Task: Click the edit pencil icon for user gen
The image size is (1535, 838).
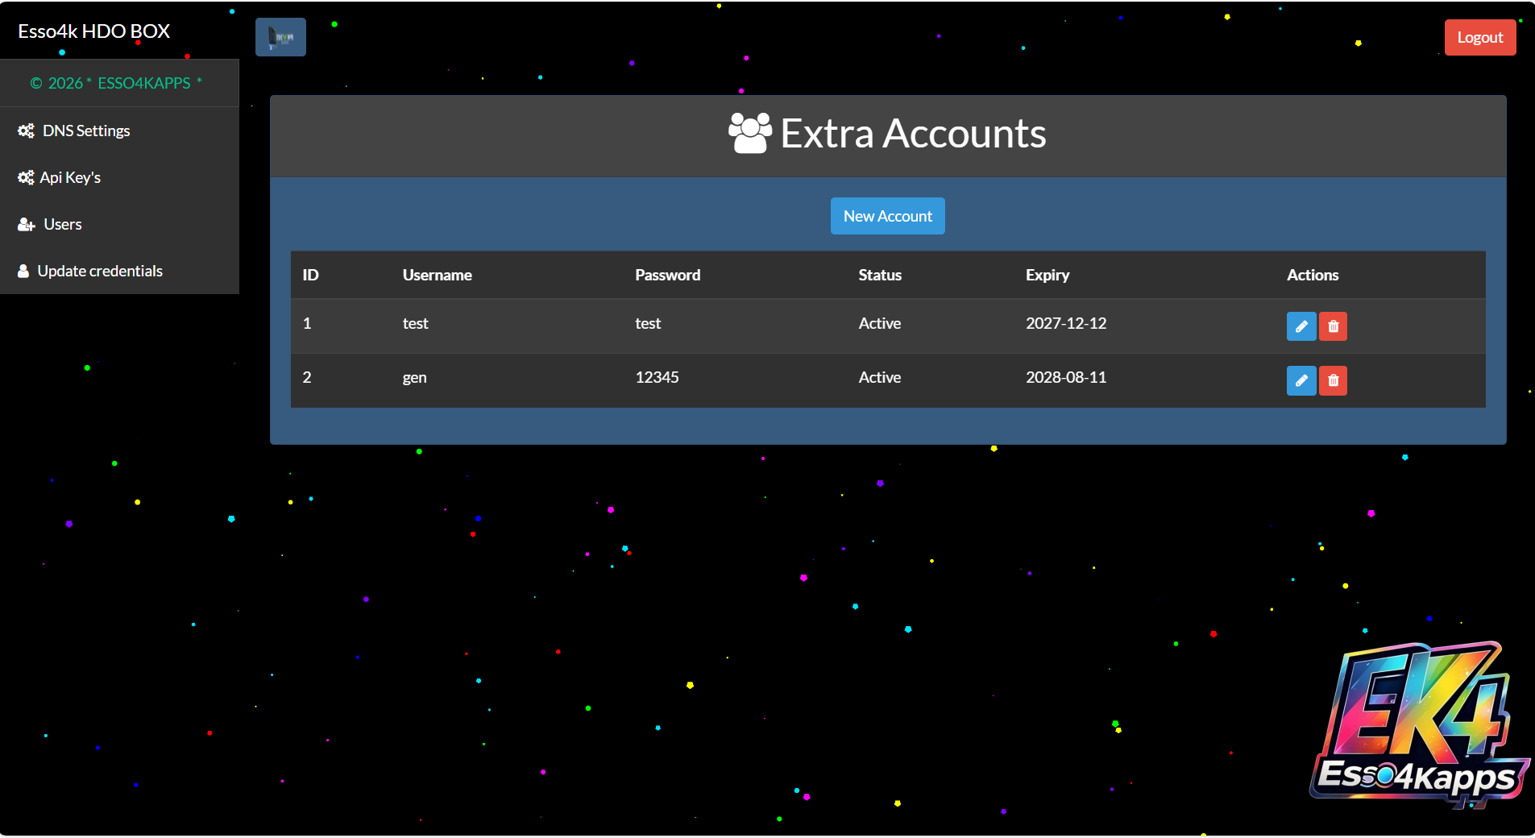Action: [x=1301, y=380]
